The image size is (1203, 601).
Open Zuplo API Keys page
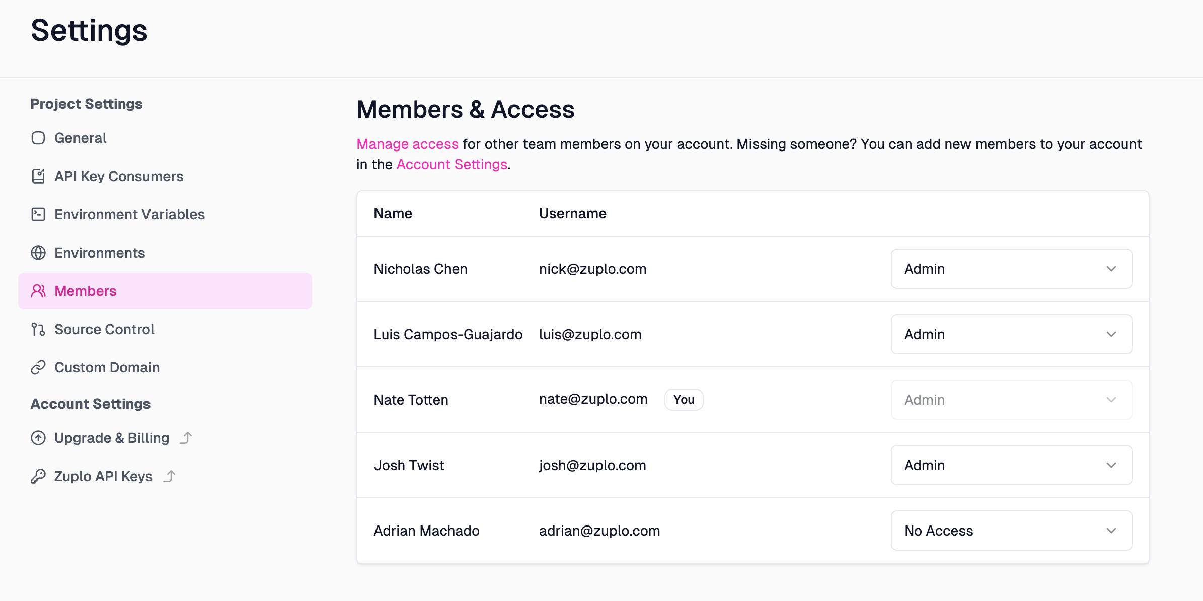click(x=165, y=476)
